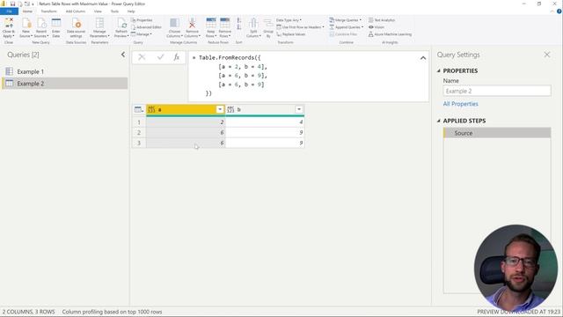Switch to the Transform ribbon tab

[x=48, y=11]
